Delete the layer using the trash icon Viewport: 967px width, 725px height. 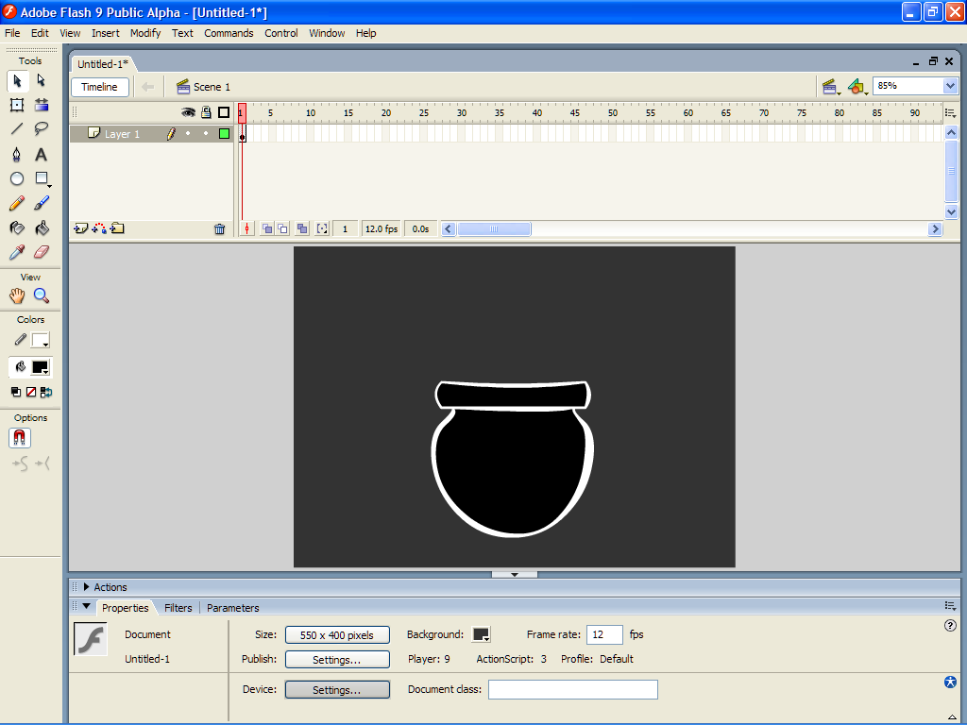click(220, 228)
